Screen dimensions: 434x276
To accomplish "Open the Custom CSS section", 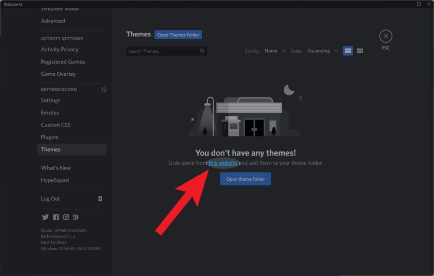I will (x=56, y=125).
